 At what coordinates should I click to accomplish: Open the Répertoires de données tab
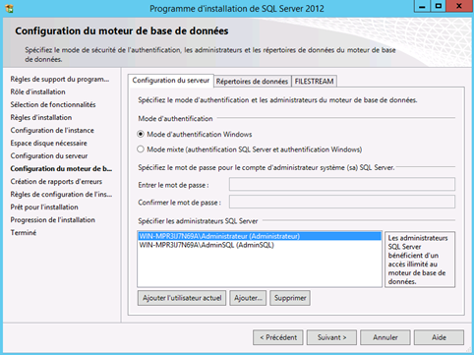coord(252,82)
